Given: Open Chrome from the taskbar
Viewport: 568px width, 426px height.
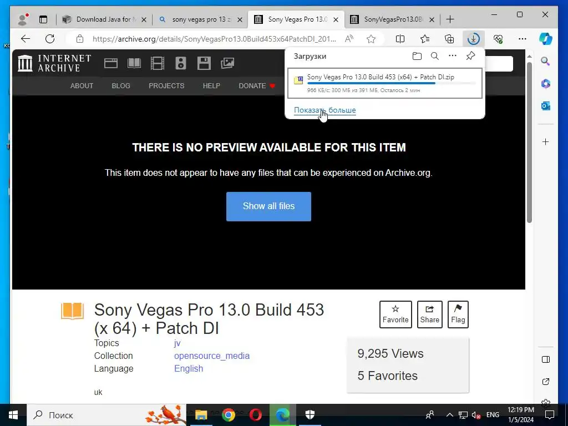Looking at the screenshot, I should tap(229, 415).
